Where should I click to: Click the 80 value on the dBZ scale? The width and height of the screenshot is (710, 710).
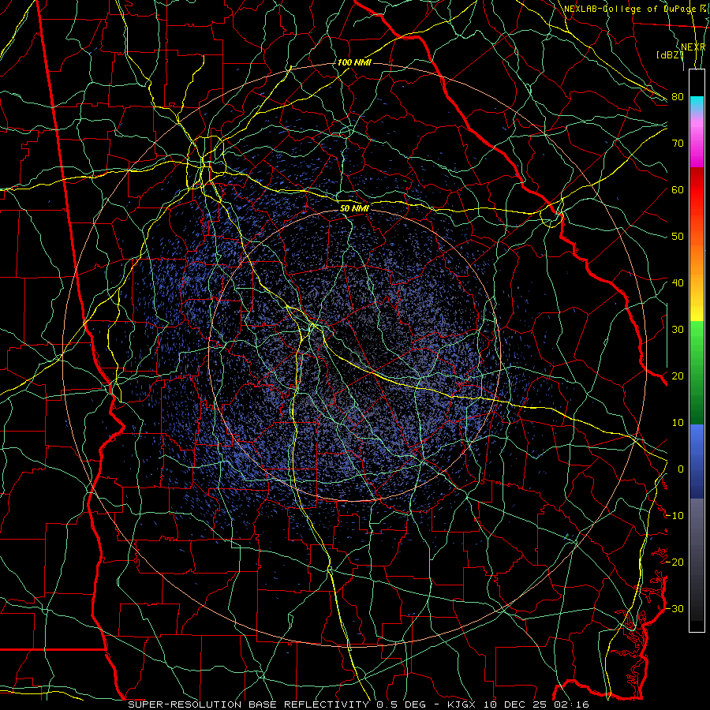678,96
